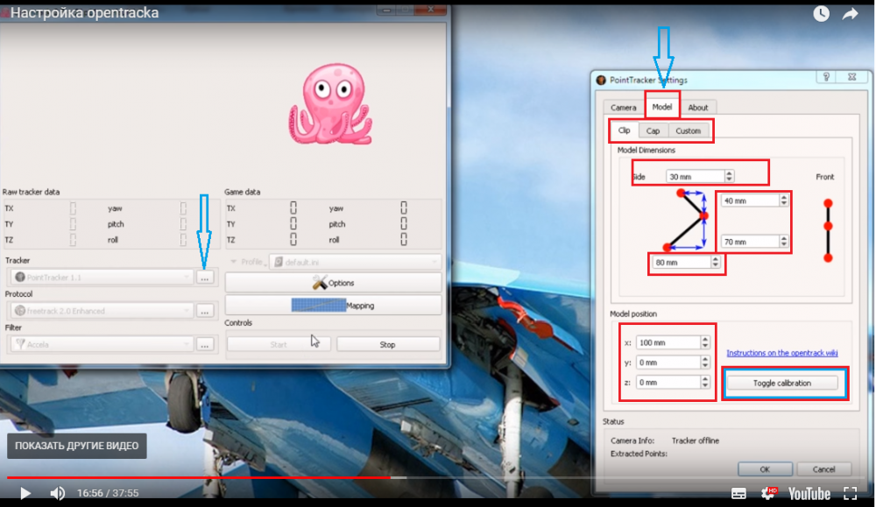Image resolution: width=876 pixels, height=507 pixels.
Task: Select the Cap model tab
Action: (653, 131)
